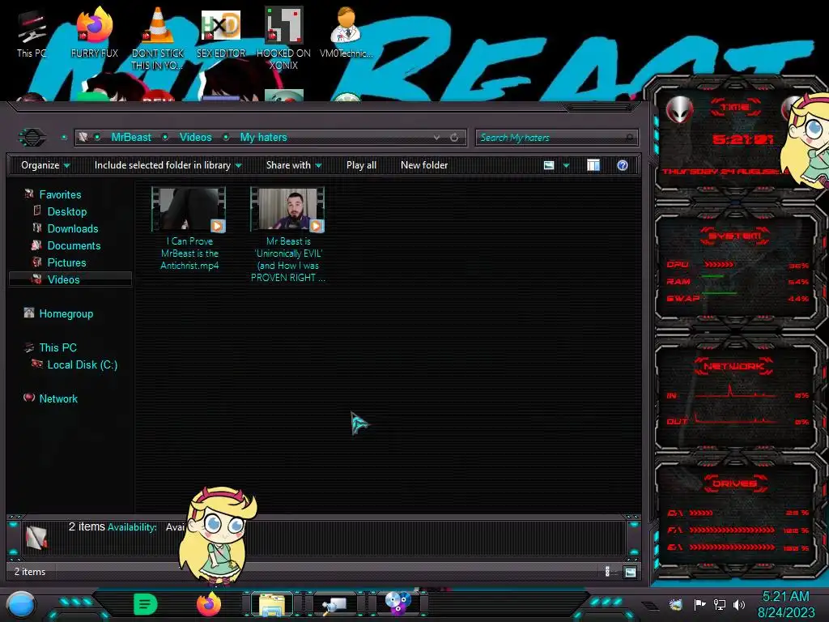Image resolution: width=829 pixels, height=622 pixels.
Task: Open Documents in navigation pane
Action: 74,245
